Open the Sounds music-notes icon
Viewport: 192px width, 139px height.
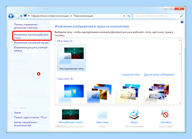(134, 114)
